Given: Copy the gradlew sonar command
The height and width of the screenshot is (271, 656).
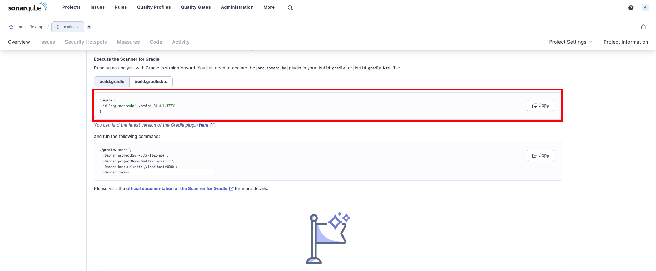Looking at the screenshot, I should point(540,155).
